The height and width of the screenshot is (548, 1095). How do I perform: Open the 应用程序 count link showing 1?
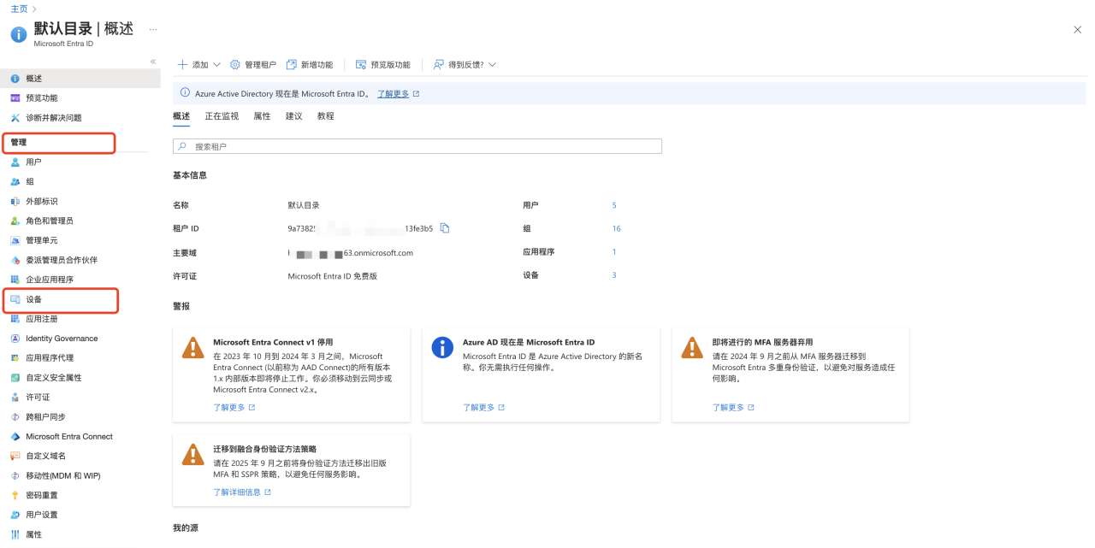(614, 252)
